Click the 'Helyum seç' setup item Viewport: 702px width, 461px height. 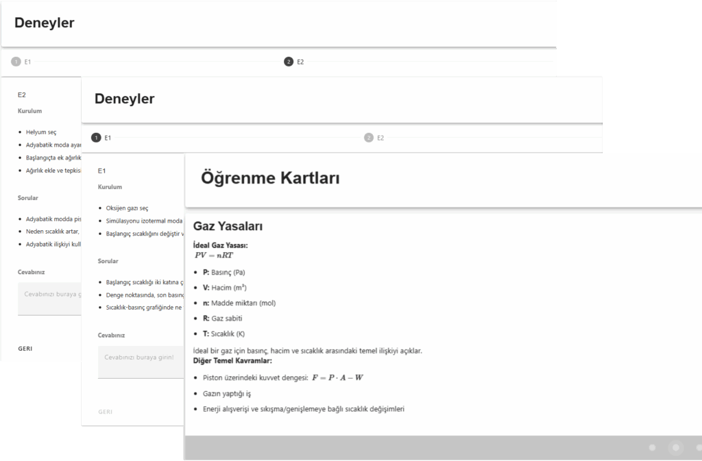pyautogui.click(x=41, y=132)
